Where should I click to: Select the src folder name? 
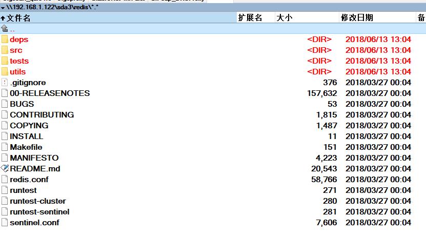click(16, 50)
